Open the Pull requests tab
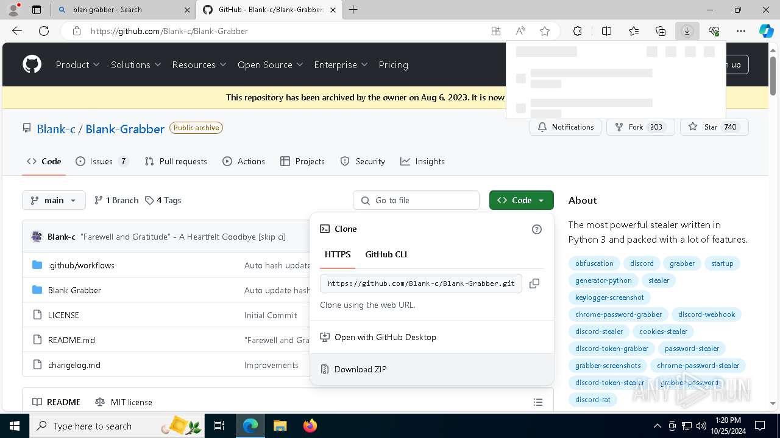 [x=175, y=161]
